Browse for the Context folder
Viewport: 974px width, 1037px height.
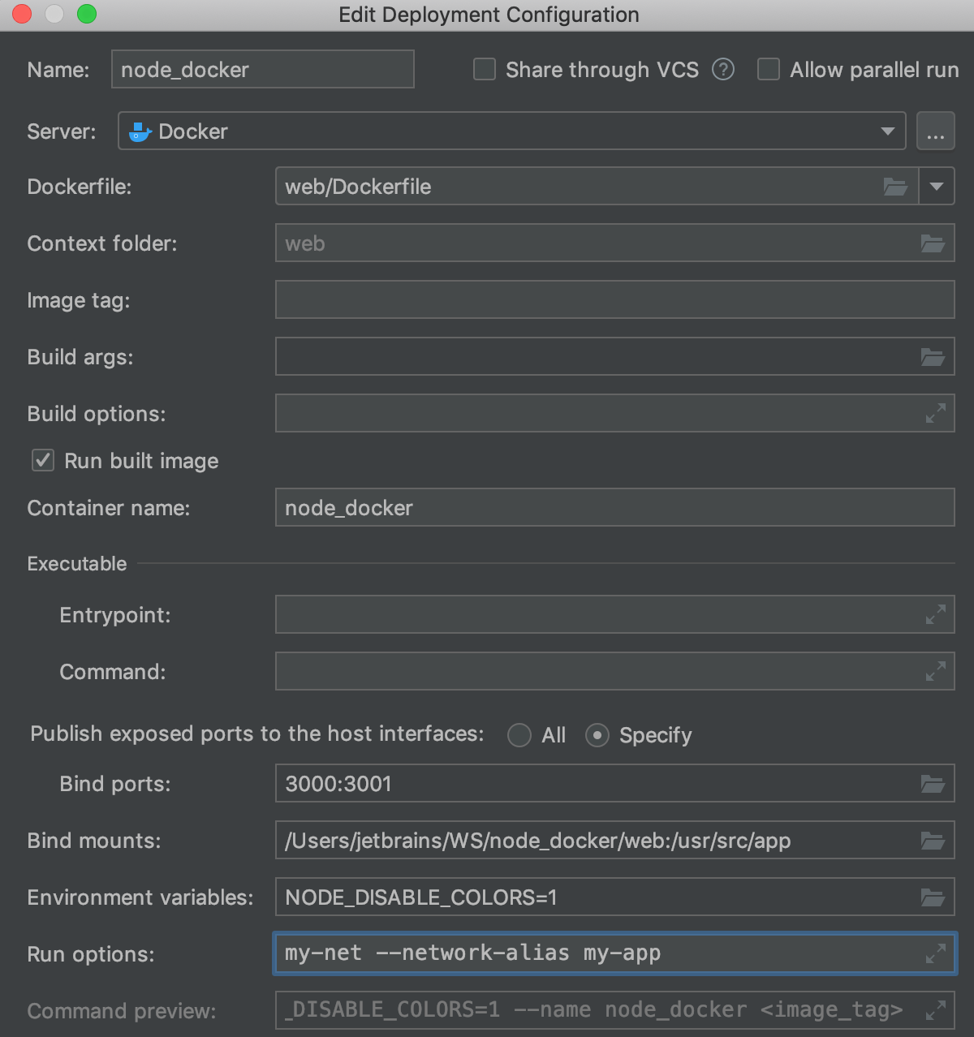(x=933, y=243)
